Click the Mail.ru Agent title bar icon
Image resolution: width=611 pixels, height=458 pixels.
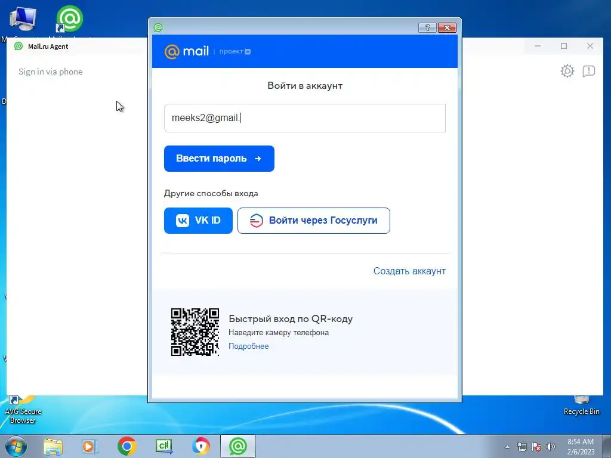pyautogui.click(x=18, y=47)
